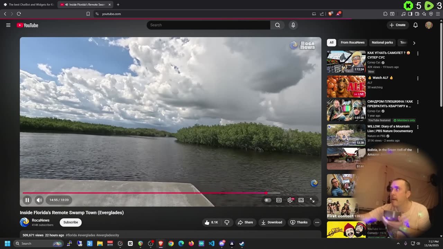Open options for Bolivia Green Hell video

418,151
